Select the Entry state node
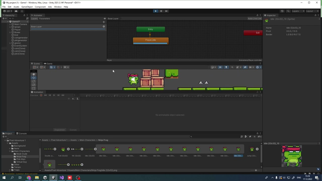Screen dimensions: 322x181 150,29
